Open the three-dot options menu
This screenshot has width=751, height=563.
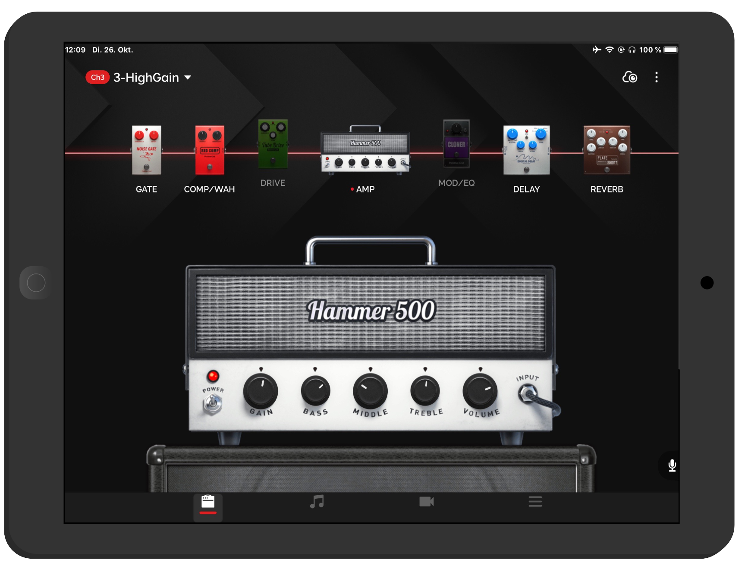(656, 77)
